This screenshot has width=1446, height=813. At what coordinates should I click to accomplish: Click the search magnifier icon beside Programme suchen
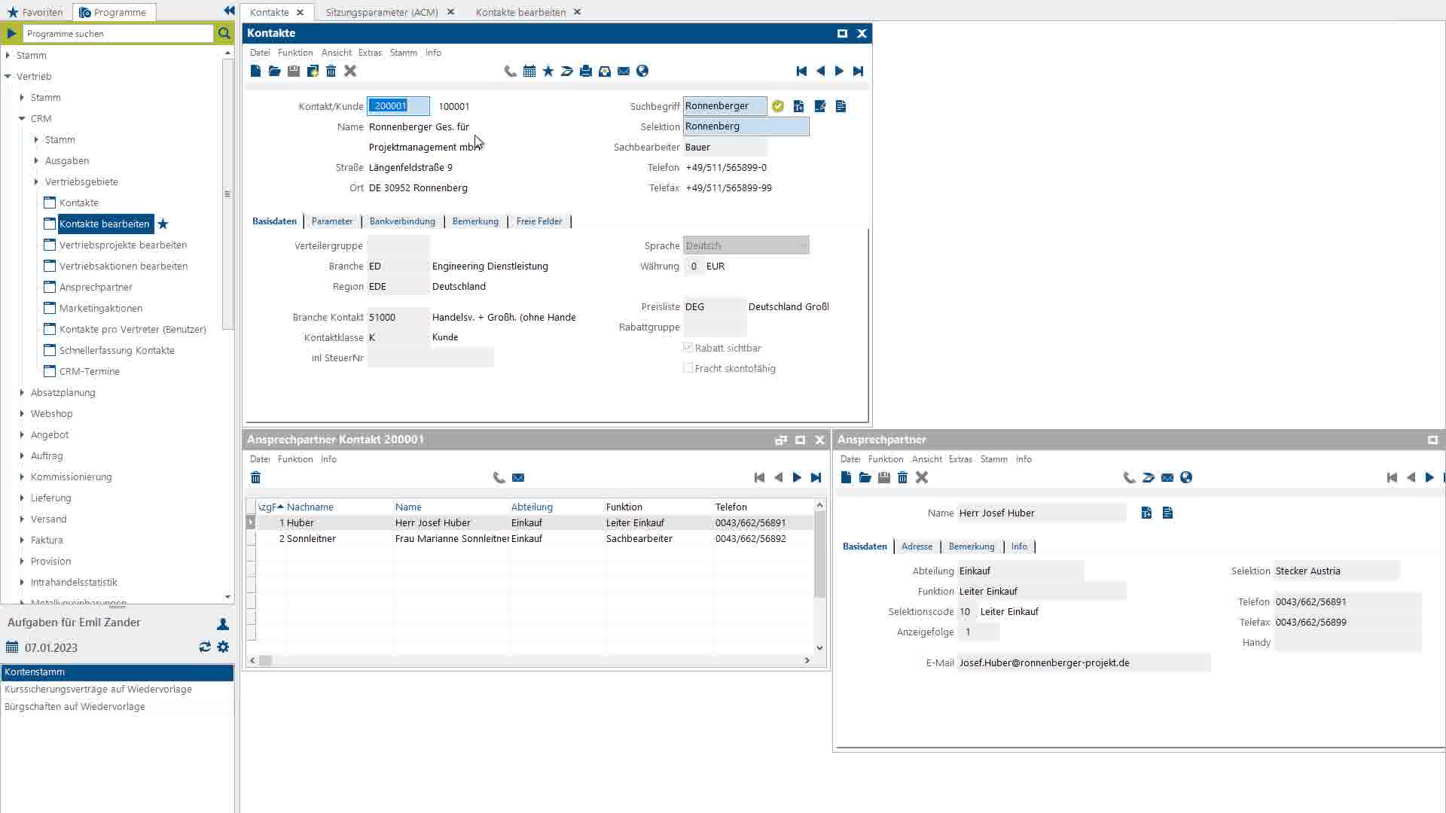click(224, 33)
